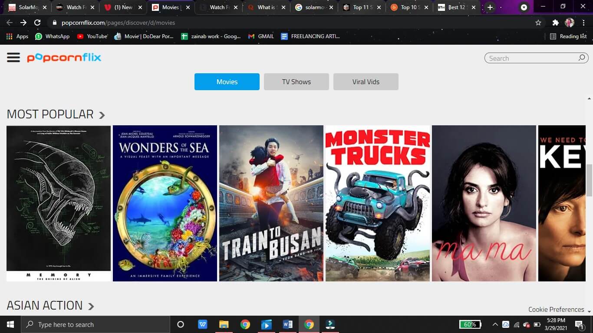Click the Chrome profile avatar
The height and width of the screenshot is (333, 593).
pyautogui.click(x=570, y=23)
